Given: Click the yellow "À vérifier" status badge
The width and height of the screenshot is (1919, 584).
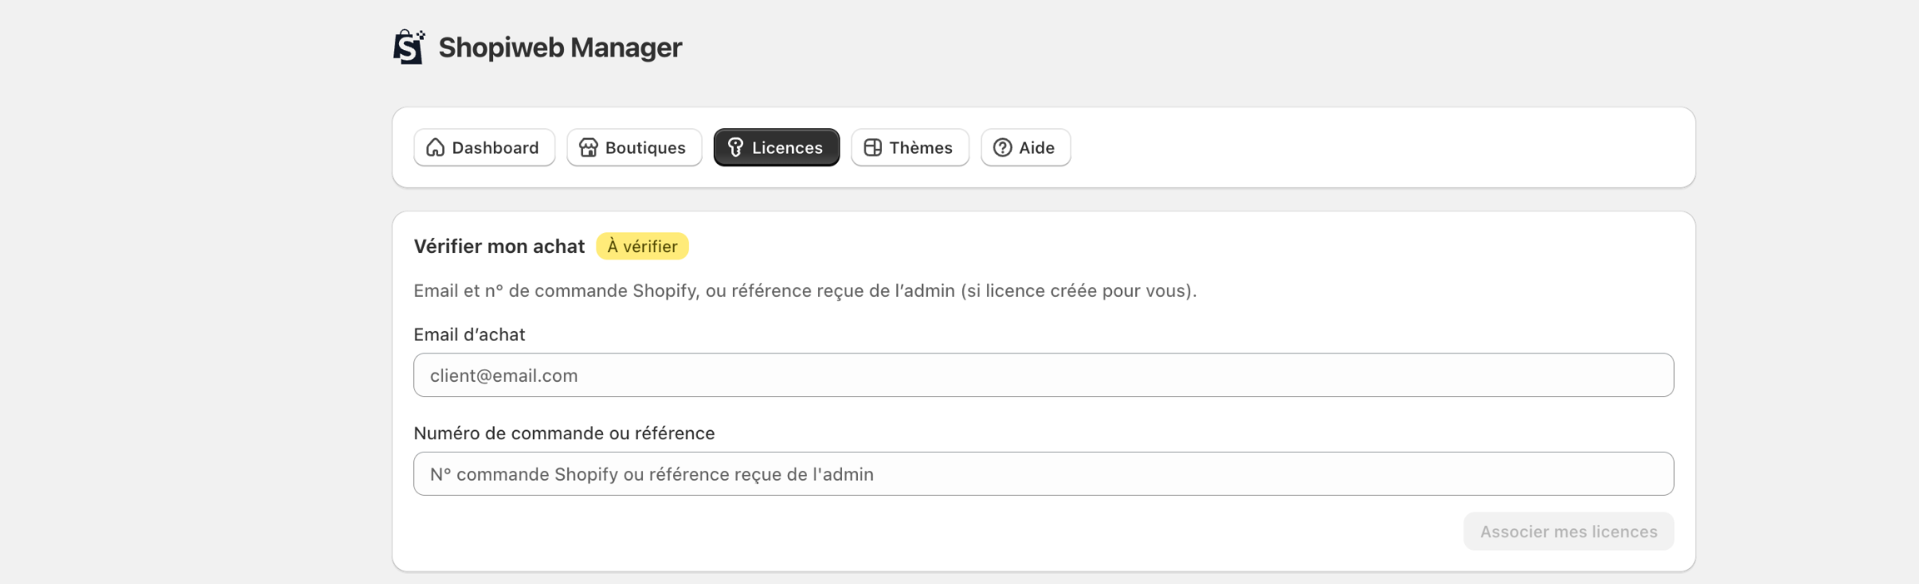Looking at the screenshot, I should click(642, 246).
